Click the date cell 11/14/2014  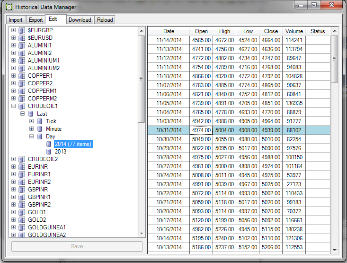[x=169, y=40]
